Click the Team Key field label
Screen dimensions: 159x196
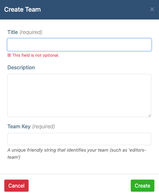point(19,126)
